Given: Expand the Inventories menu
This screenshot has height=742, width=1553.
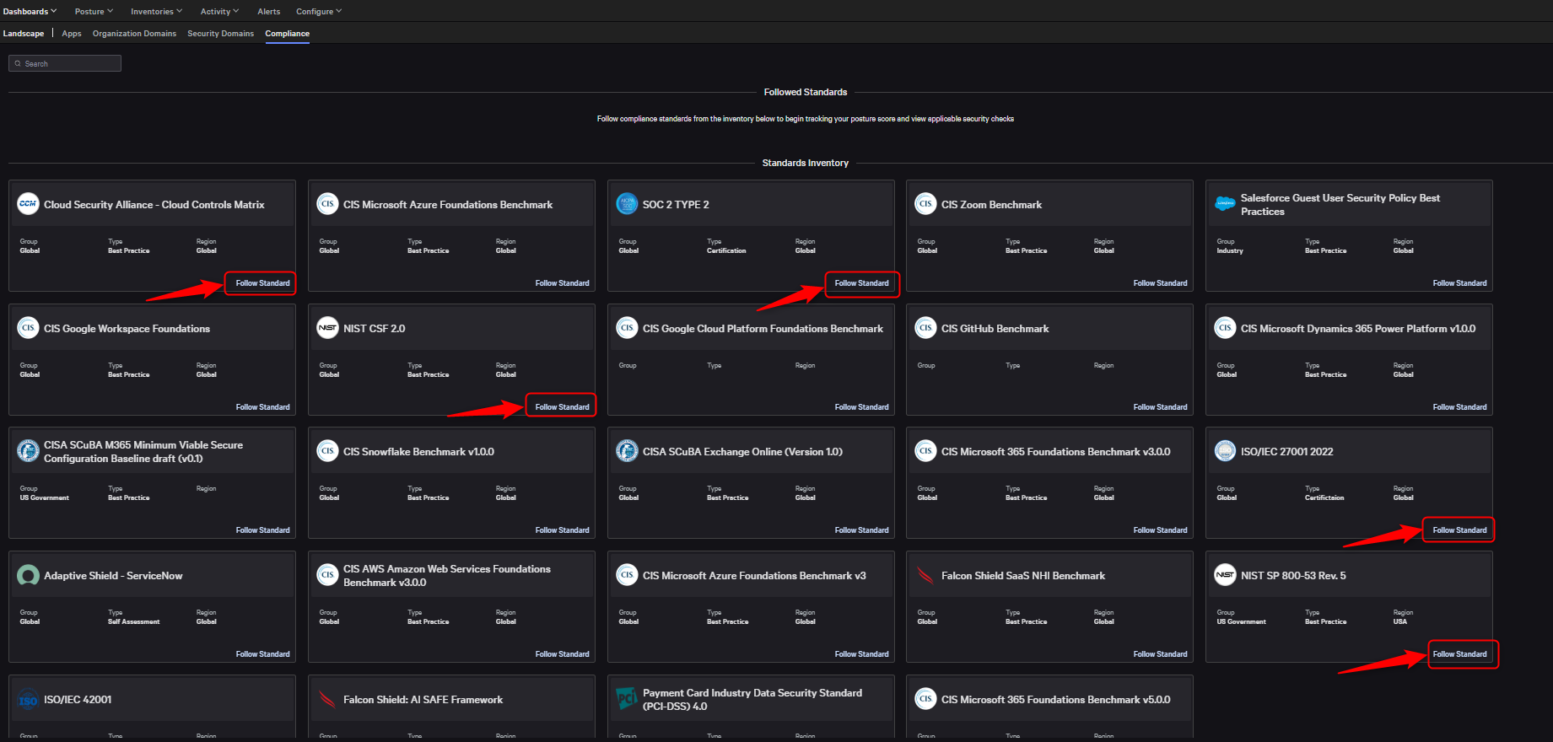Looking at the screenshot, I should (x=156, y=11).
